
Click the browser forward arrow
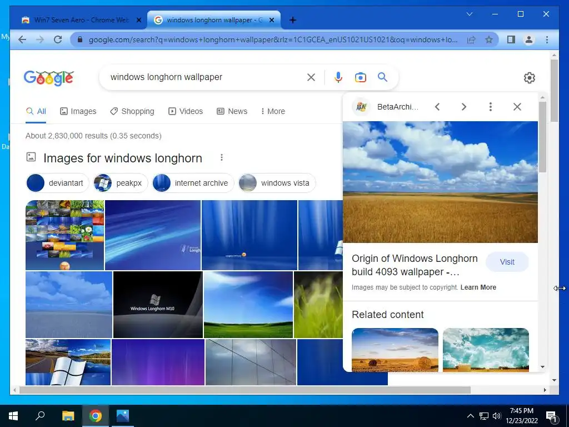(x=40, y=39)
